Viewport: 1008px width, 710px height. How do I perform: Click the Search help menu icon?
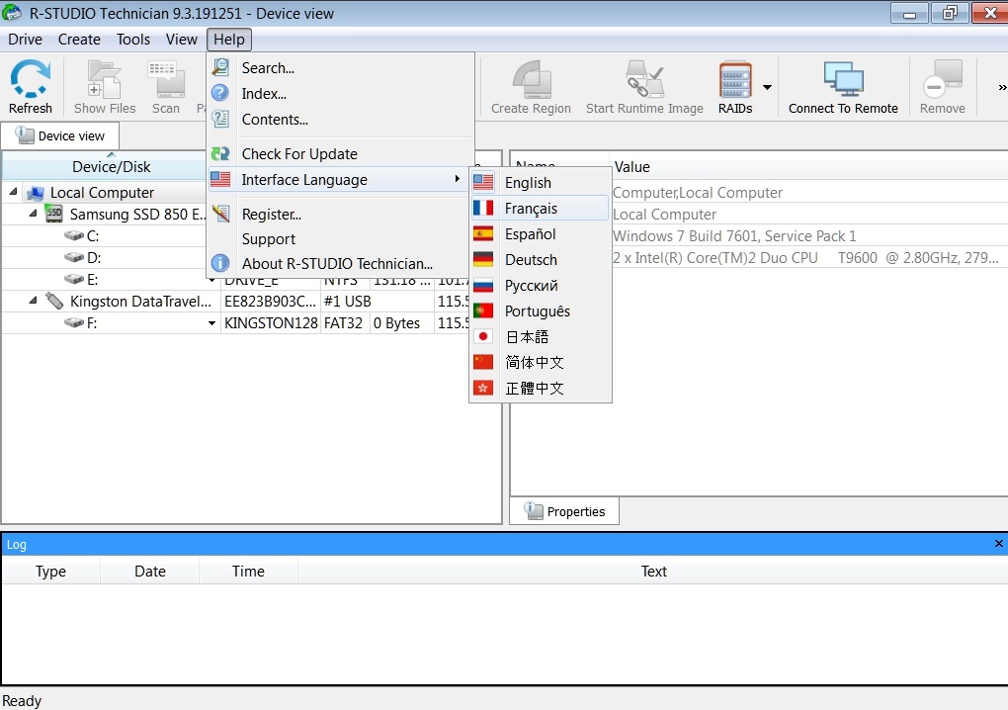coord(220,67)
